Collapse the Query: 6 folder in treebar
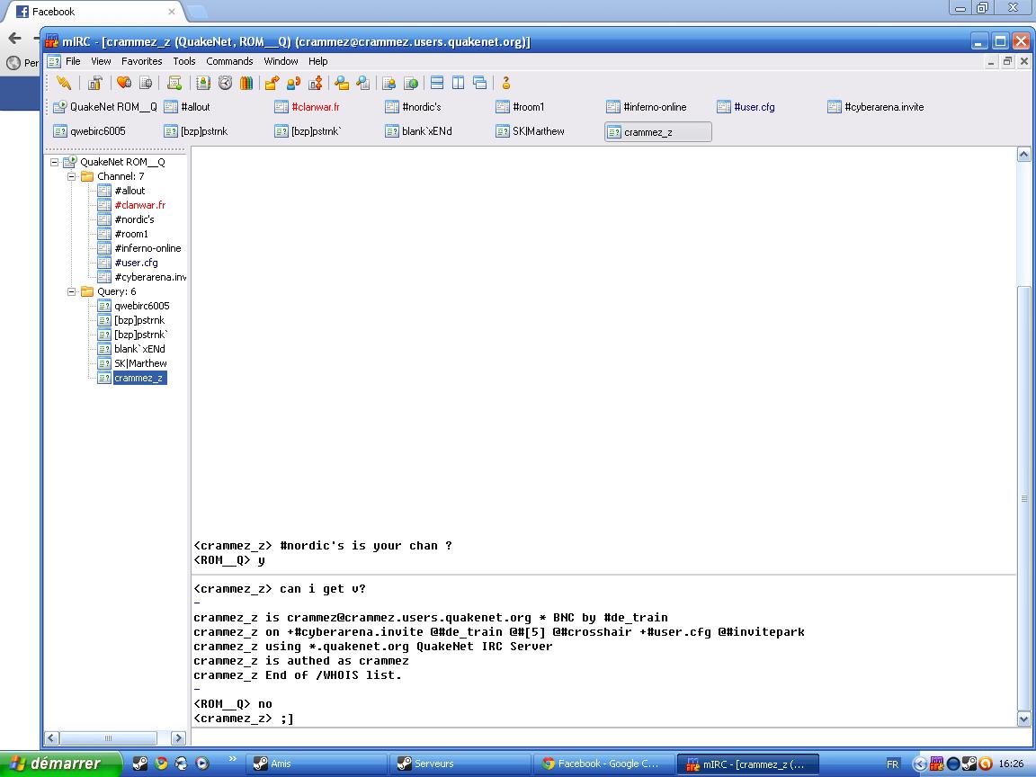 (x=72, y=291)
